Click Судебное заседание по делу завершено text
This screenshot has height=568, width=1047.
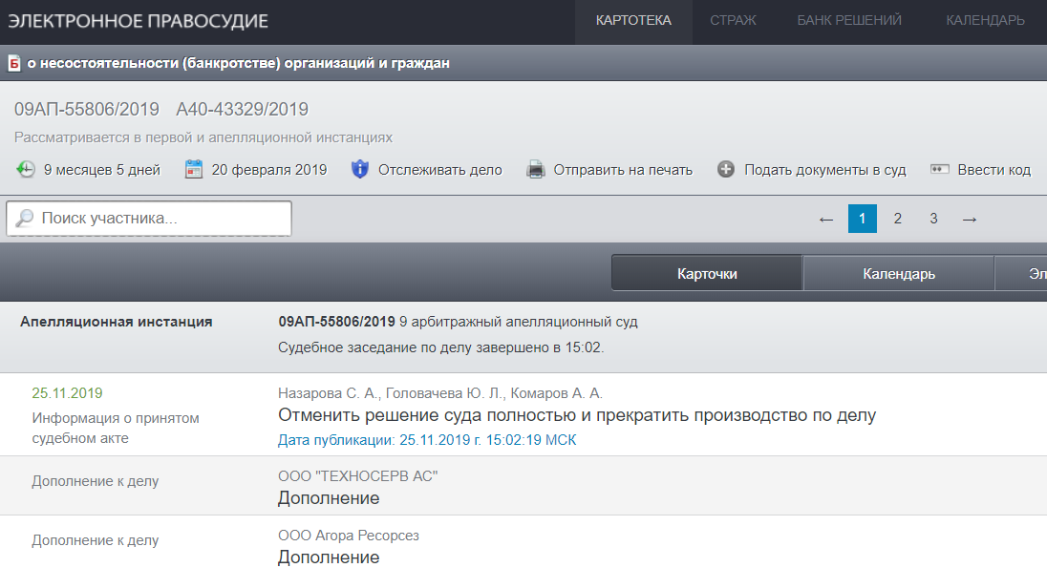point(440,347)
